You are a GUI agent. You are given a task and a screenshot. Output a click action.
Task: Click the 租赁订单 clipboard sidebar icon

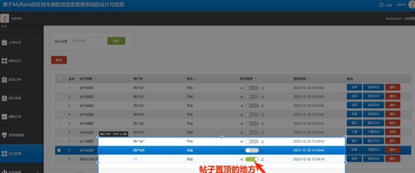[x=4, y=80]
